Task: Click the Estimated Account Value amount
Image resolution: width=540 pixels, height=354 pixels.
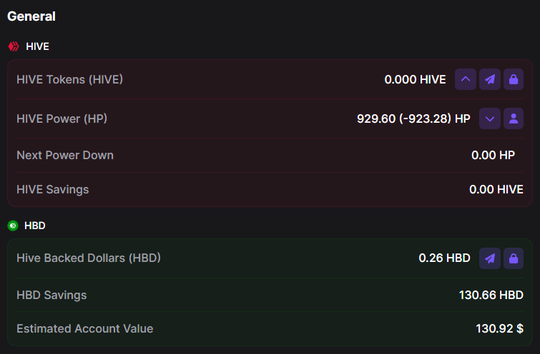Action: [499, 328]
